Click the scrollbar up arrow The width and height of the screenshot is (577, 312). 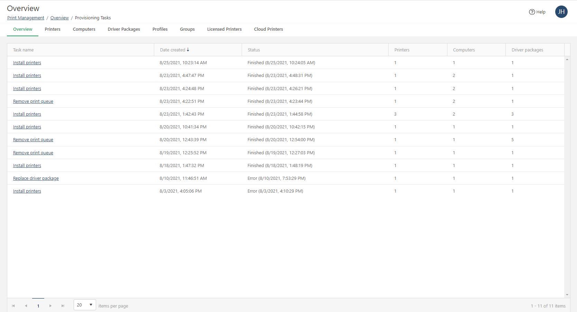[567, 59]
